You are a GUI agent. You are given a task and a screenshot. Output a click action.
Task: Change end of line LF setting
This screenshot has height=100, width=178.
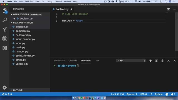click(x=151, y=94)
